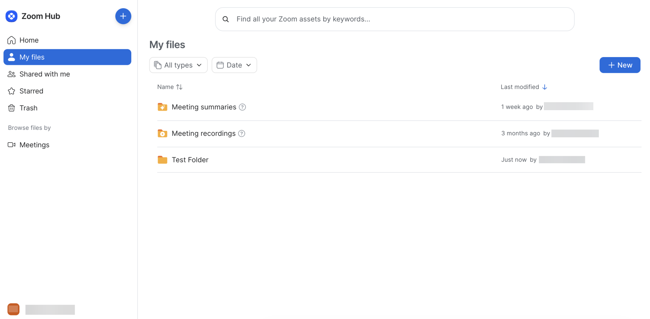This screenshot has width=650, height=319.
Task: Open the Trash section
Action: click(28, 108)
